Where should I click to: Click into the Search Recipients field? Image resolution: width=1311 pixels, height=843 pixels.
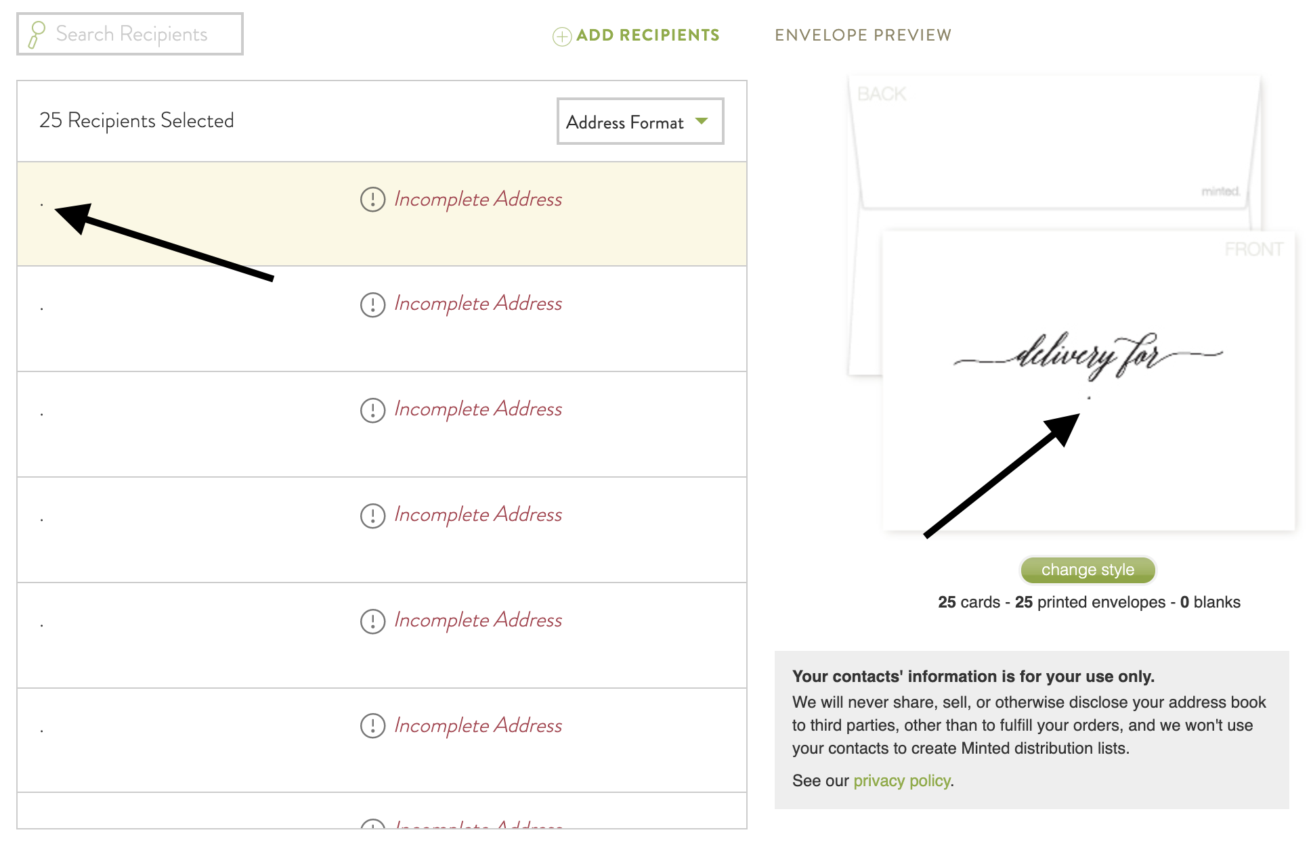tap(130, 34)
